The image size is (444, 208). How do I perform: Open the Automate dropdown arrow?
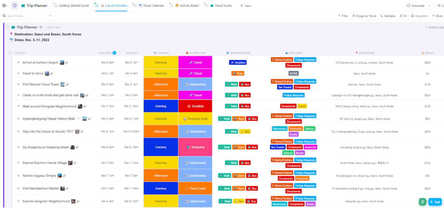pyautogui.click(x=429, y=5)
